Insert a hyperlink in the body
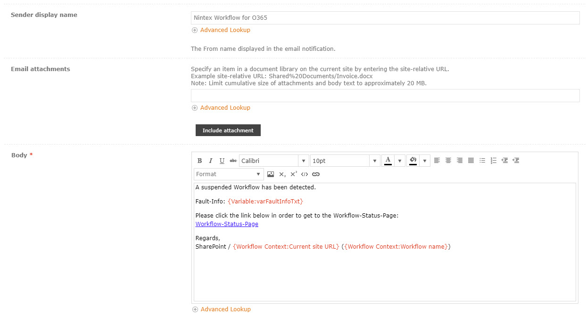This screenshot has width=586, height=316. (x=316, y=174)
